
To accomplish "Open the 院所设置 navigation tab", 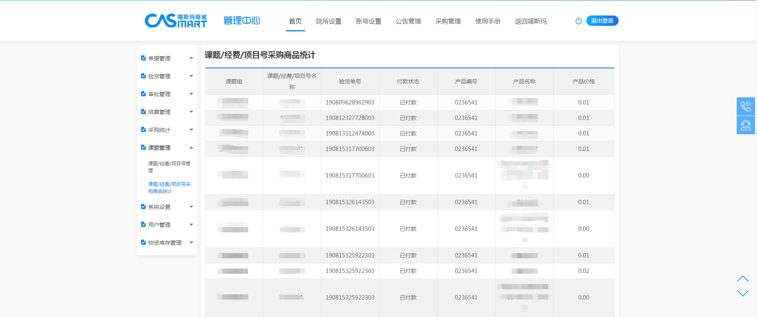I will tap(329, 21).
